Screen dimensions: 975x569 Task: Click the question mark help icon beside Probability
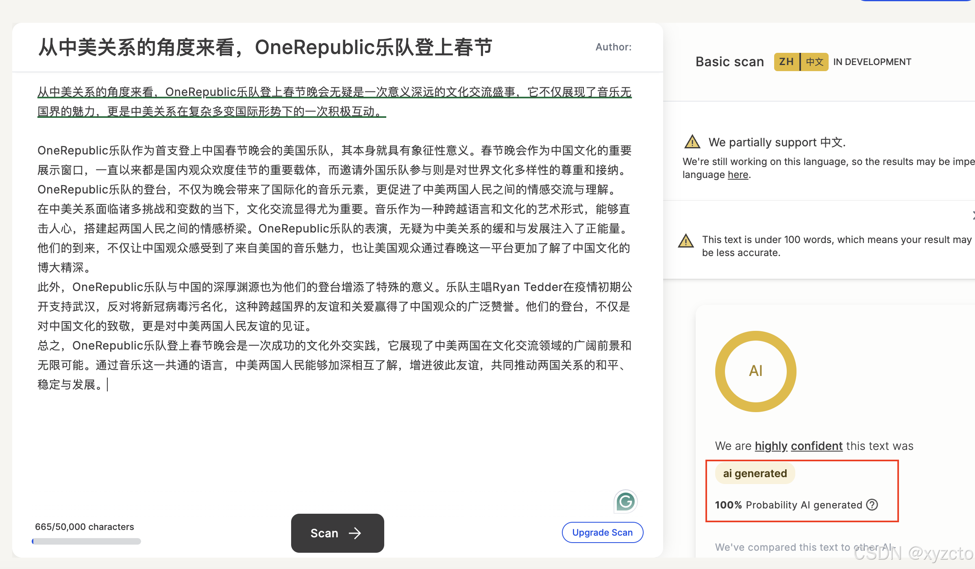tap(872, 505)
